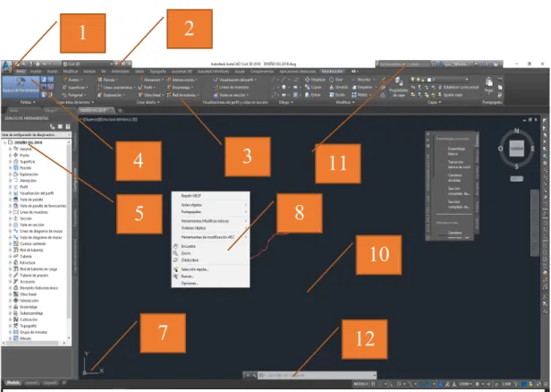The image size is (551, 392).
Task: Click the Pegar clipboard button
Action: click(489, 85)
